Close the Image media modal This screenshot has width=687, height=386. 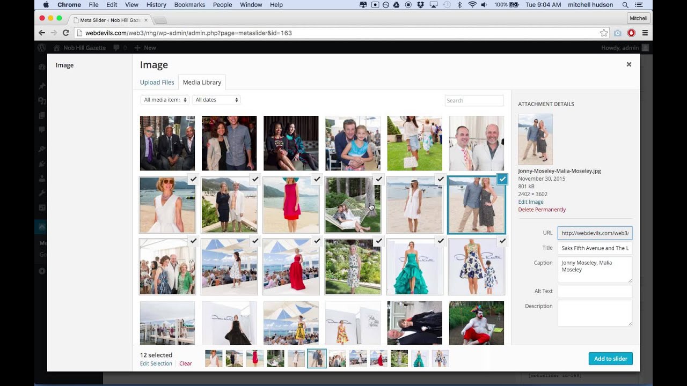coord(629,64)
